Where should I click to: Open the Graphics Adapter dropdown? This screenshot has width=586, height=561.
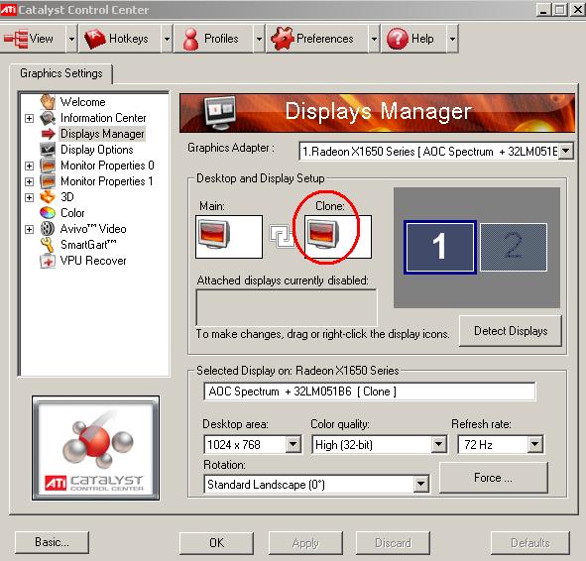pos(566,151)
